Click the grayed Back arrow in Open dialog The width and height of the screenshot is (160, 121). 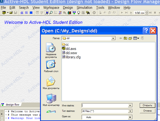point(121,38)
